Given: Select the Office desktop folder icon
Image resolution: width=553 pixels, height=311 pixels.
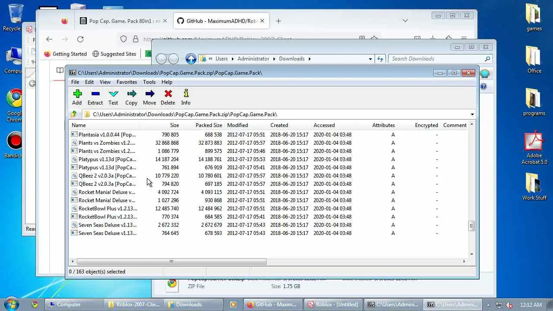Looking at the screenshot, I should 534,60.
